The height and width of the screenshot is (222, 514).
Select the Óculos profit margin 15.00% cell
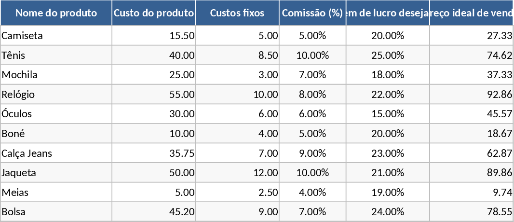click(388, 114)
